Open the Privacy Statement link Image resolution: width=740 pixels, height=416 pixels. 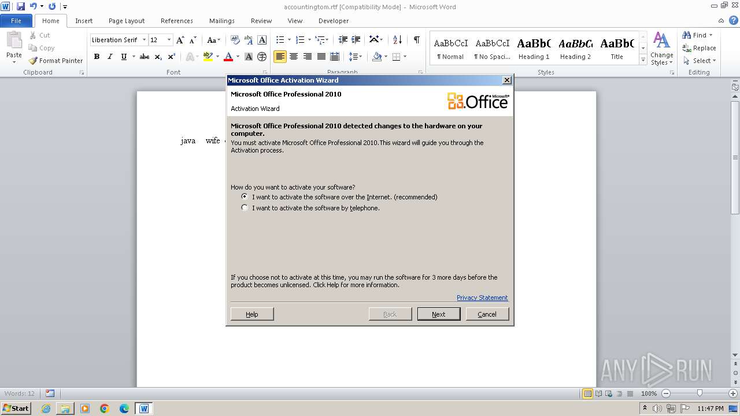click(482, 298)
